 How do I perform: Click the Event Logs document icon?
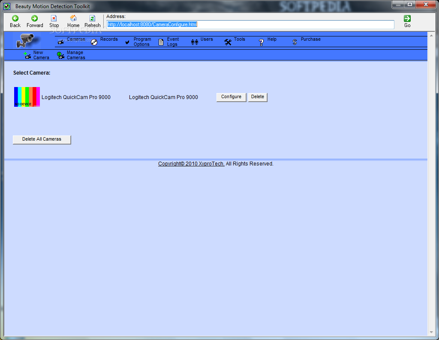click(161, 42)
